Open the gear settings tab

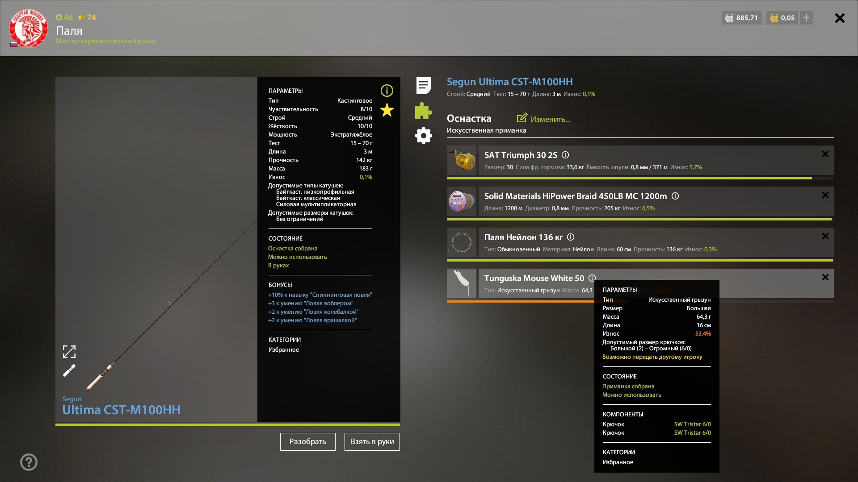pos(423,136)
